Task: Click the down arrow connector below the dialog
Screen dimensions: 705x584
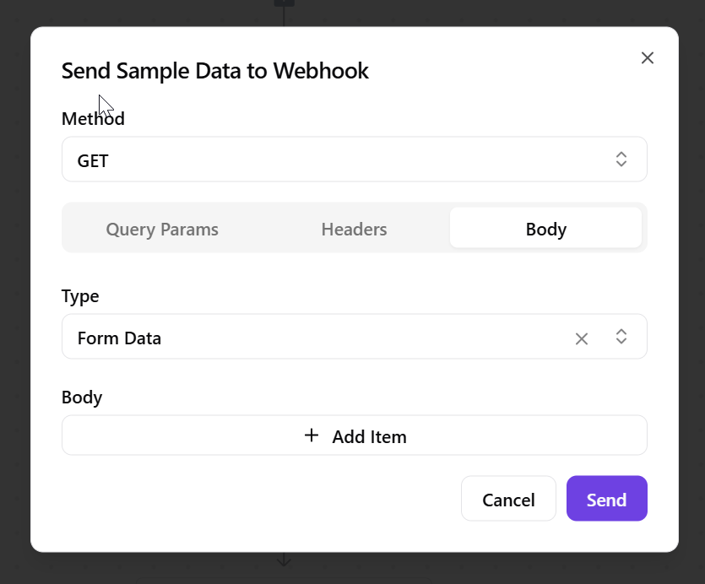Action: click(x=284, y=560)
